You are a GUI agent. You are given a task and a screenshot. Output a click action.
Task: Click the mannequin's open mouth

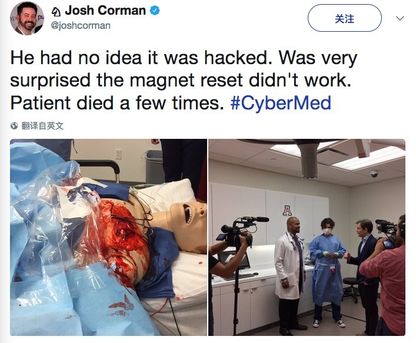(x=188, y=215)
